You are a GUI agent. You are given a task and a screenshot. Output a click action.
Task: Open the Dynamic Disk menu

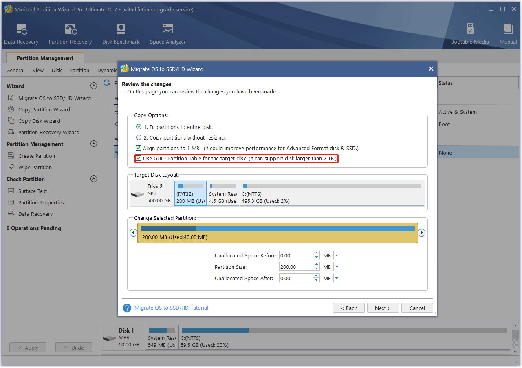tap(107, 70)
